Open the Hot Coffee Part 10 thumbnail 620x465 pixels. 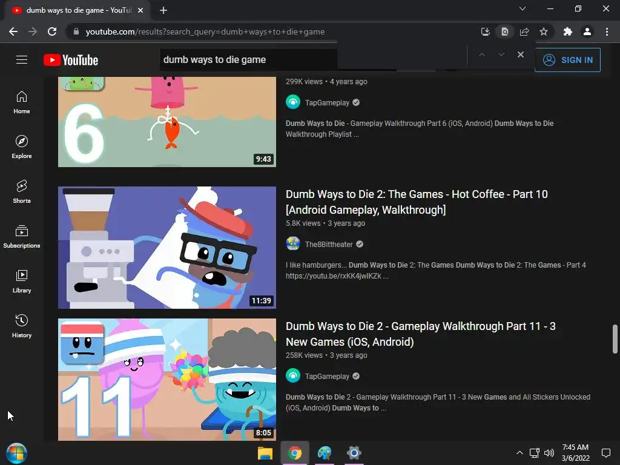click(167, 248)
